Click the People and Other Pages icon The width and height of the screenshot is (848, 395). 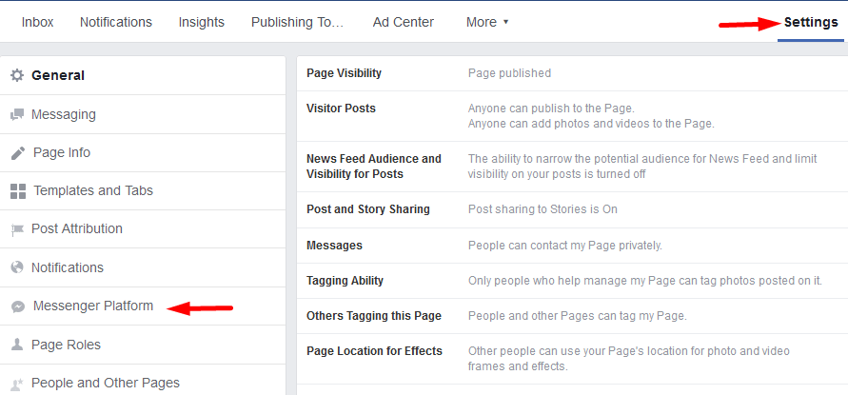[x=17, y=384]
